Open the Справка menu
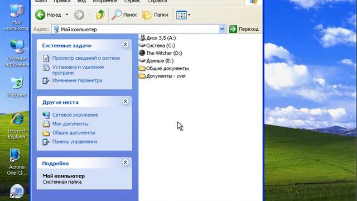 (157, 1)
